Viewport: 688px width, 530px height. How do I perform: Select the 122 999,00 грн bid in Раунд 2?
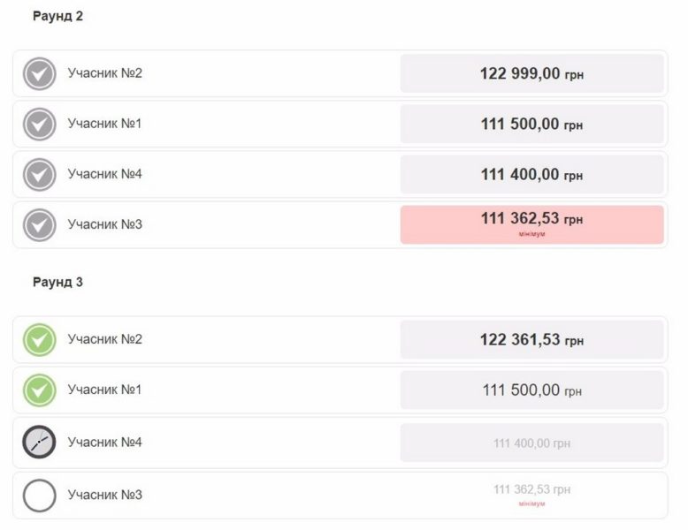click(x=531, y=74)
